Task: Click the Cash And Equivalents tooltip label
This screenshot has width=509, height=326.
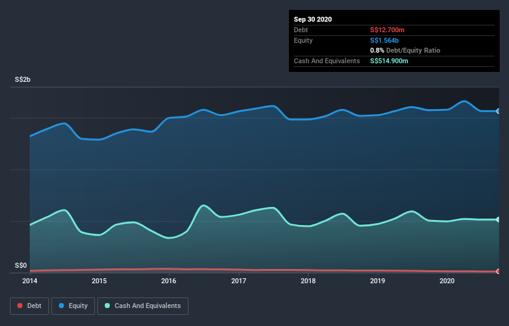Action: pyautogui.click(x=327, y=61)
